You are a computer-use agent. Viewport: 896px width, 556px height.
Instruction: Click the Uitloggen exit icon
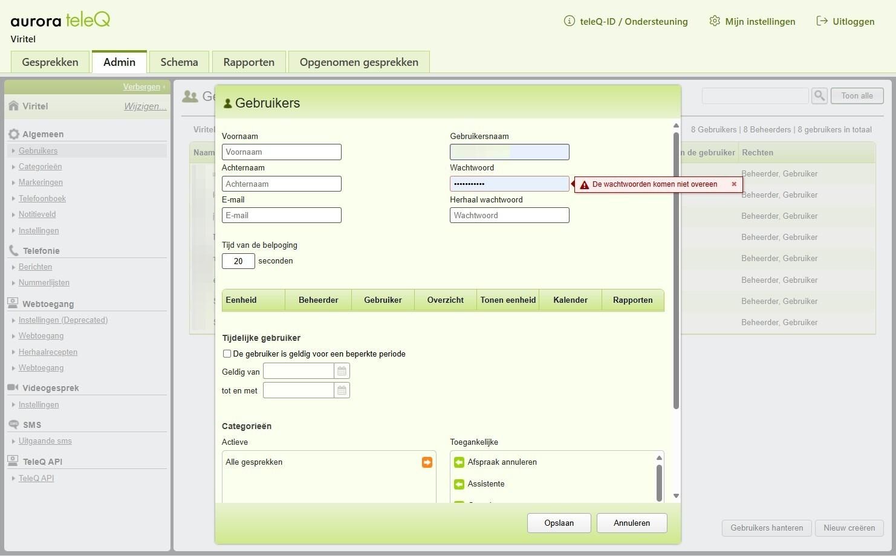point(822,21)
